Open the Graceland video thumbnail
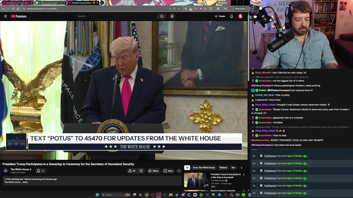 pyautogui.click(x=197, y=180)
